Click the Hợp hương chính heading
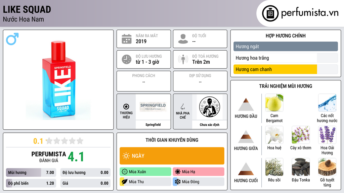The width and height of the screenshot is (344, 193). 286,36
